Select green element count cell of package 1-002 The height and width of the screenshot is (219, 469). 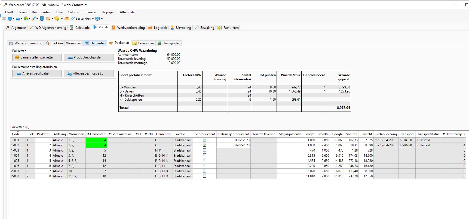point(96,145)
